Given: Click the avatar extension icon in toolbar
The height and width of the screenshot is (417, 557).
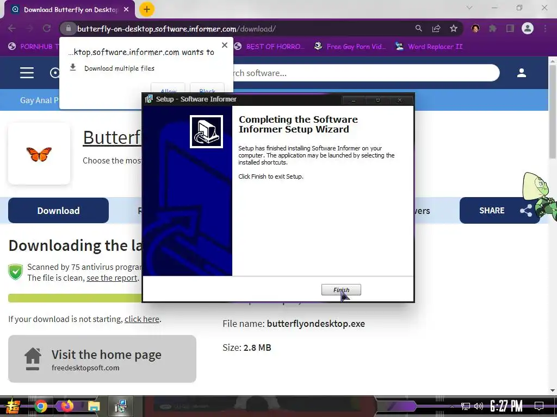Looking at the screenshot, I should coord(475,29).
